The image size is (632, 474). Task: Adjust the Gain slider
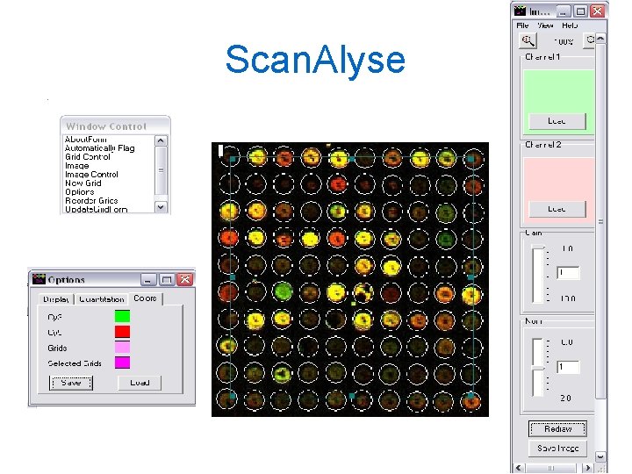538,274
